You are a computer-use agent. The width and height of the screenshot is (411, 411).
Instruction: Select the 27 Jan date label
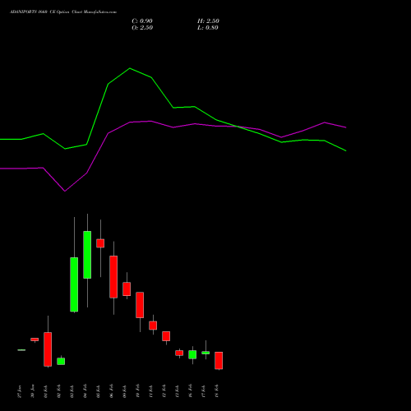[19, 391]
